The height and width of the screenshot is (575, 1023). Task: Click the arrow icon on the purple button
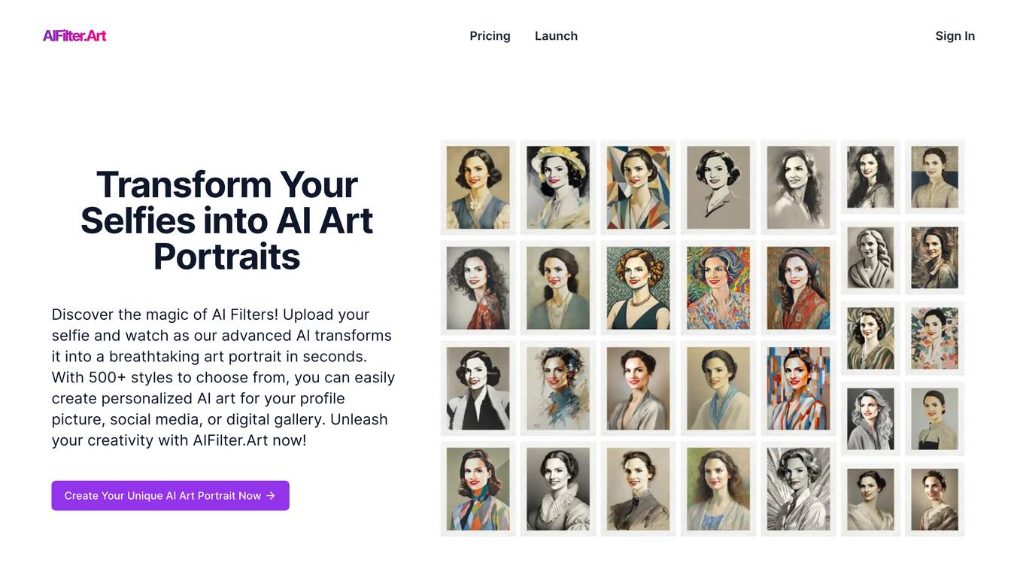pos(271,496)
